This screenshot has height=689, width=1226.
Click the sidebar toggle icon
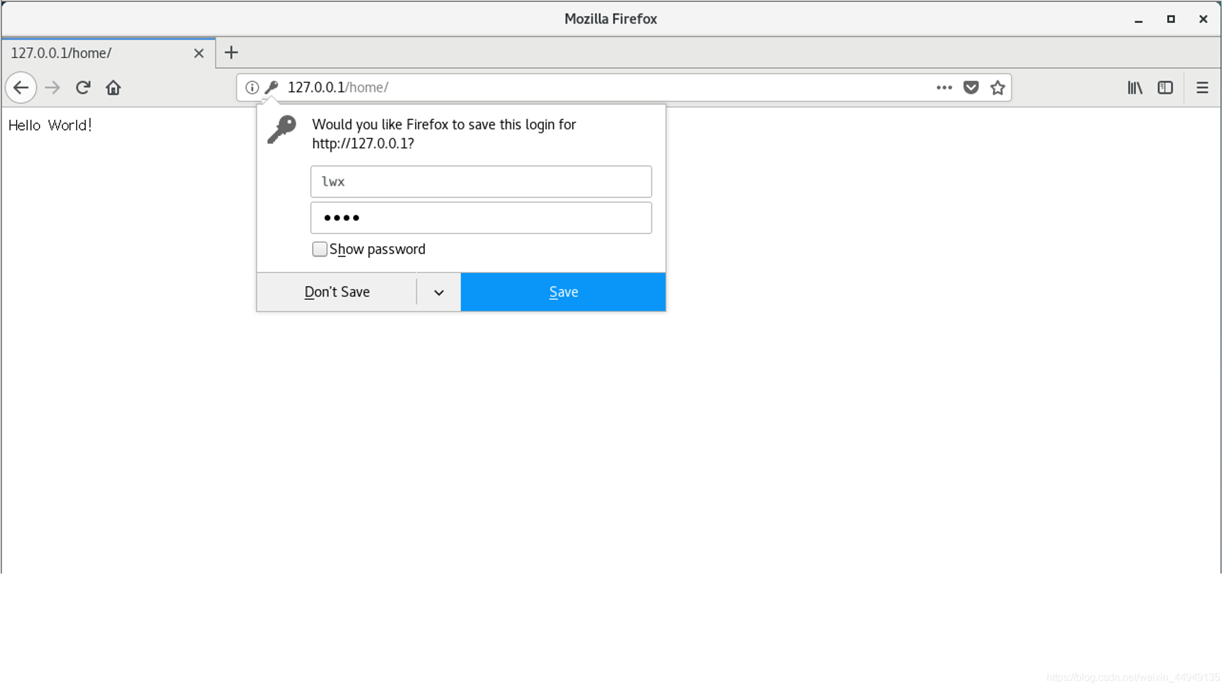tap(1165, 87)
